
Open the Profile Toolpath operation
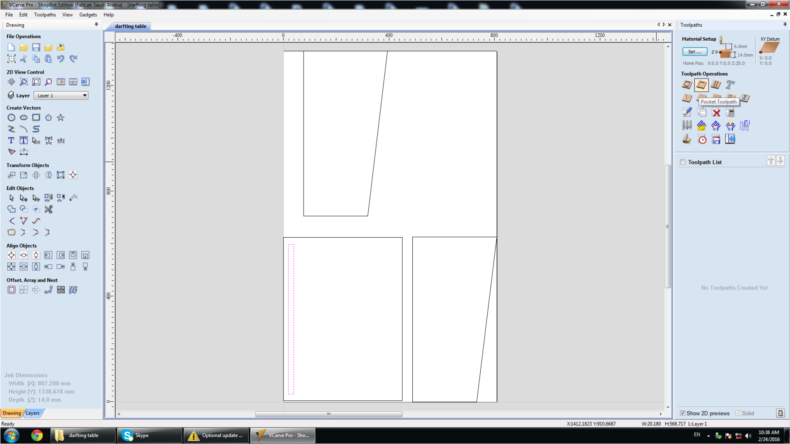coord(687,85)
